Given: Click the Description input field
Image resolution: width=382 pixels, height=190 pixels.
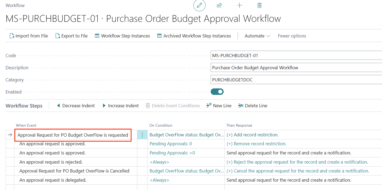Looking at the screenshot, I should [x=296, y=68].
